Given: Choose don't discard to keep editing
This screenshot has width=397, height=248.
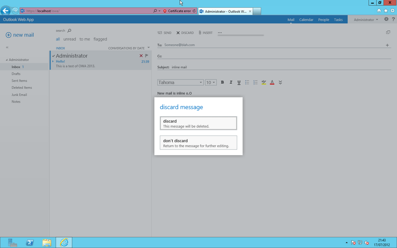Looking at the screenshot, I should click(198, 143).
